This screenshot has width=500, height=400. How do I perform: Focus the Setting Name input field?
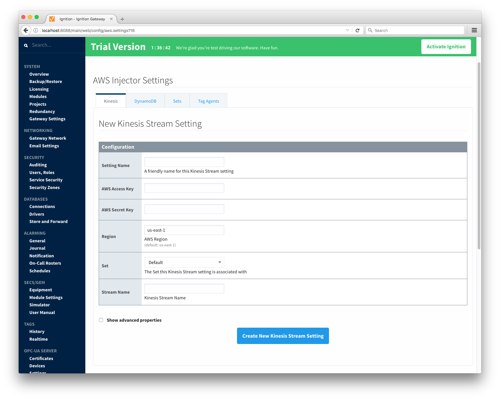[x=184, y=162]
